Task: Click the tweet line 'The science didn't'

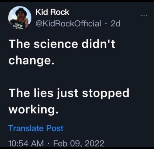Action: [62, 44]
